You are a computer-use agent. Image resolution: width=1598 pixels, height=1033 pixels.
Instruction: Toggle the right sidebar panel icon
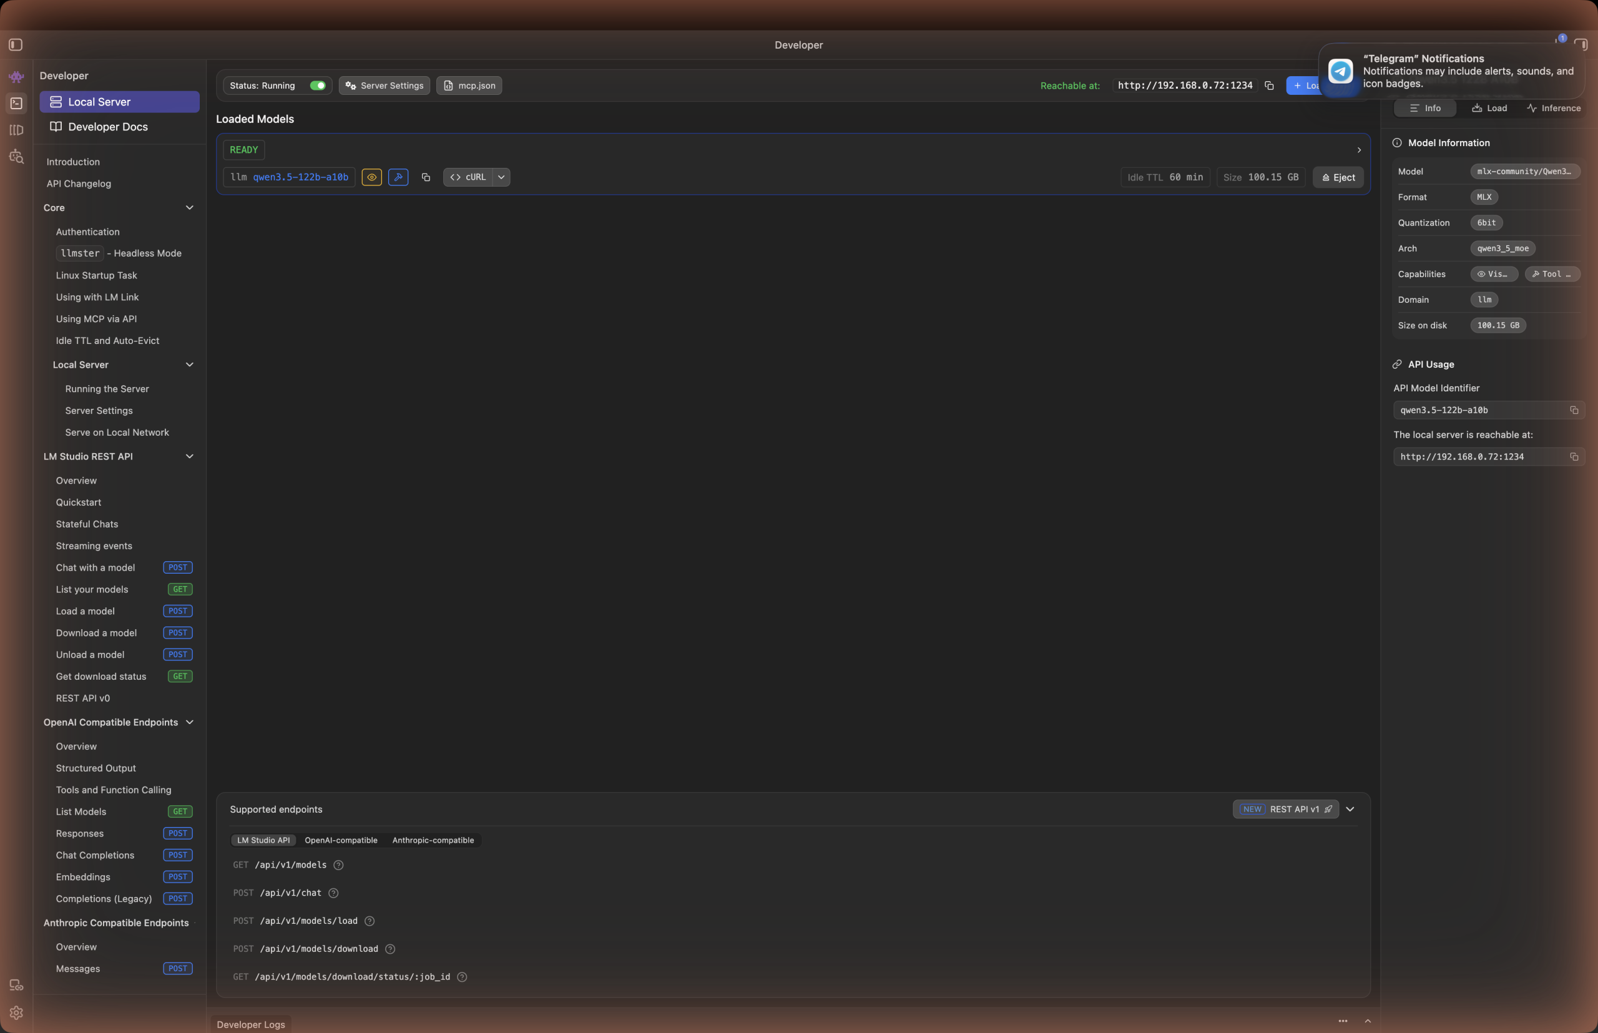pos(1581,45)
